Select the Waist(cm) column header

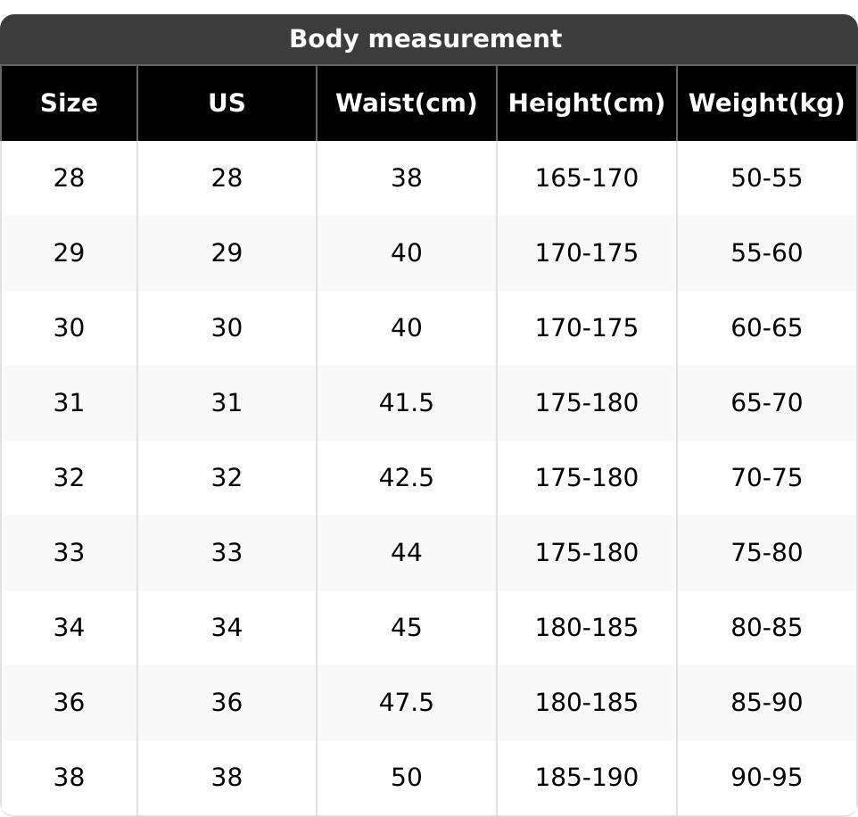point(406,103)
